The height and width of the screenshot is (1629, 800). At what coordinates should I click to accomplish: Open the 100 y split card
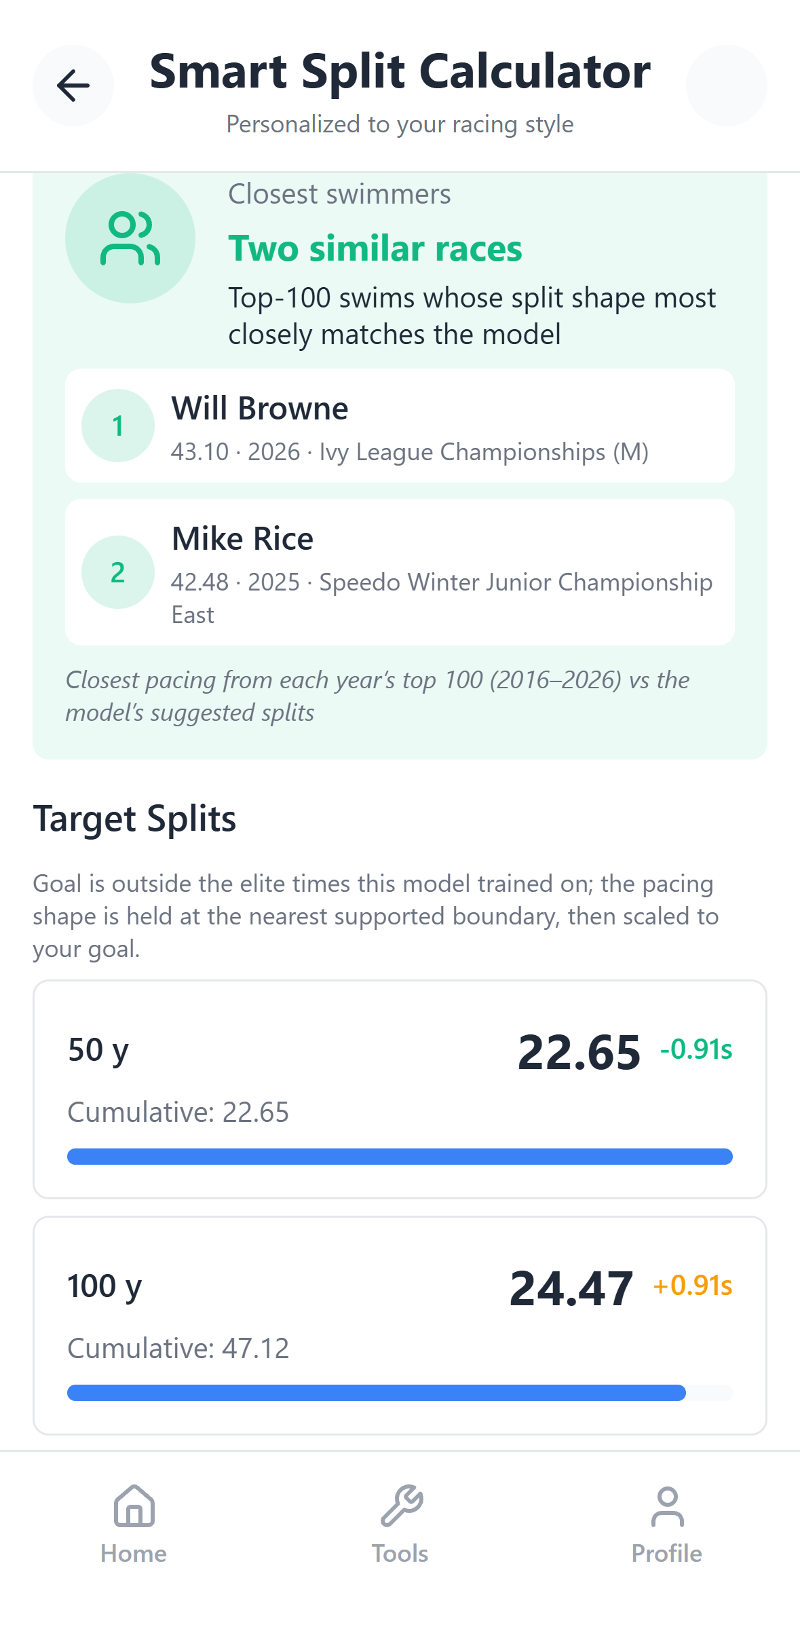[400, 1326]
